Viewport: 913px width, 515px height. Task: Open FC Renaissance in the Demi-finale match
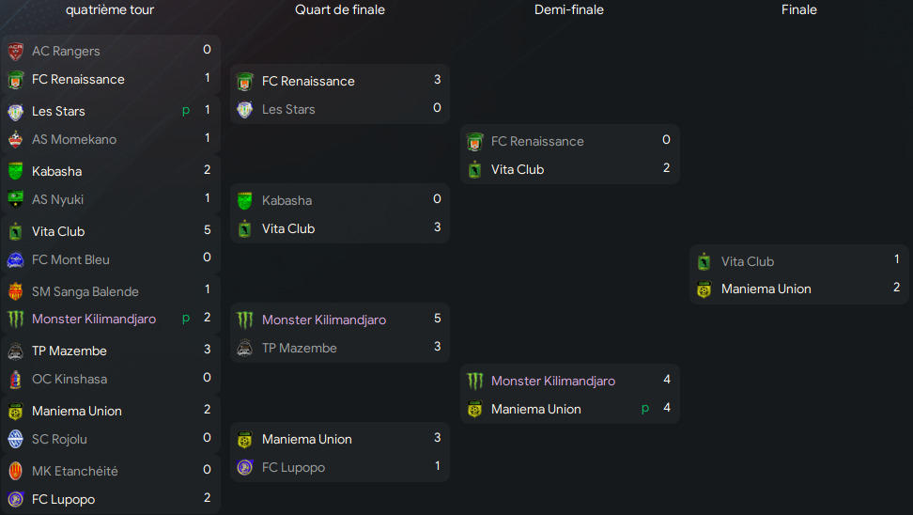(537, 141)
